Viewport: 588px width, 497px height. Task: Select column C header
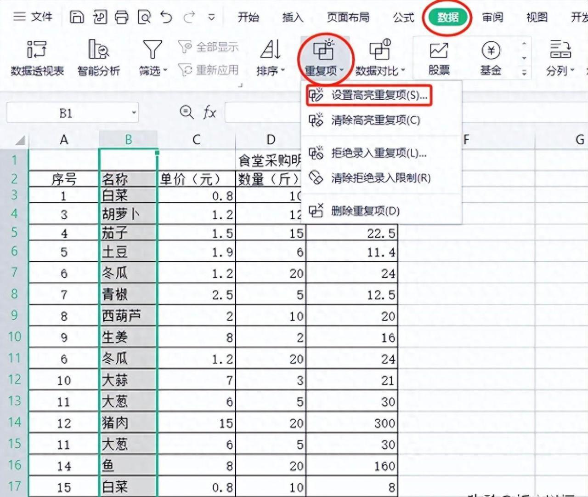(x=197, y=139)
